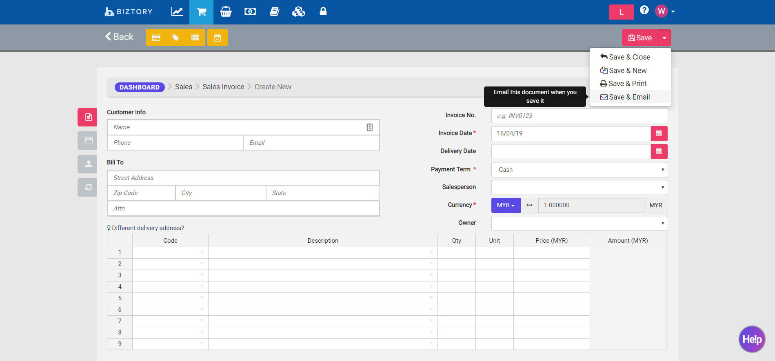The height and width of the screenshot is (361, 775).
Task: Click the 1.000000 exchange rate field
Action: coord(591,205)
